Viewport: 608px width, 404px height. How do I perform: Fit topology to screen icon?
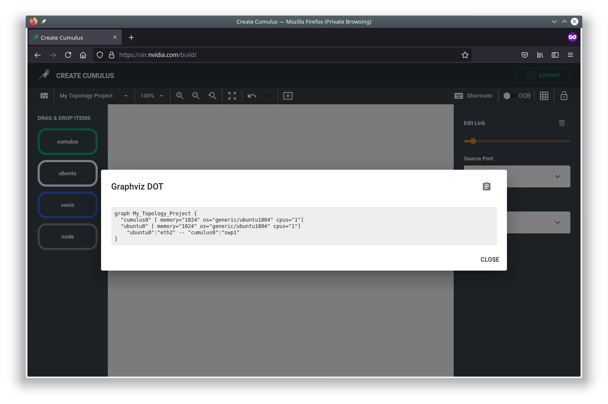click(x=232, y=96)
